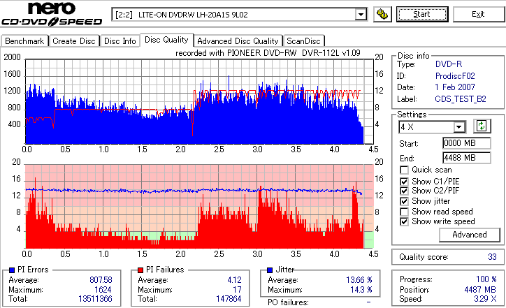Viewport: 506px width, 308px height.
Task: Click the Progress value 100 %
Action: tap(486, 279)
